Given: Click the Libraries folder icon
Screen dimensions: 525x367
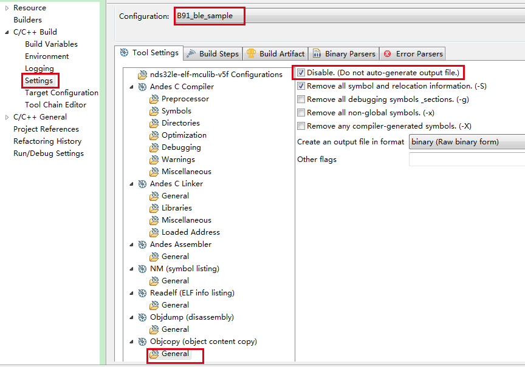Looking at the screenshot, I should tap(154, 208).
